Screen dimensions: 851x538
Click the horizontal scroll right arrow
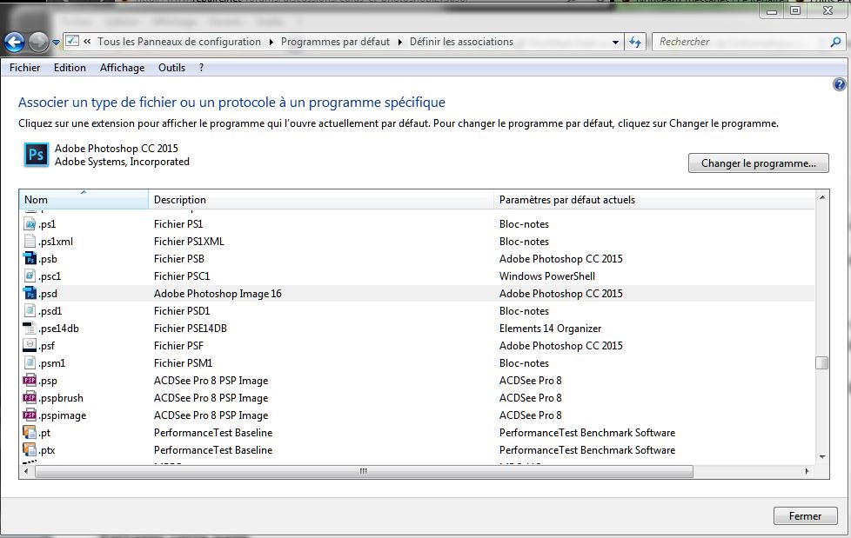[807, 472]
